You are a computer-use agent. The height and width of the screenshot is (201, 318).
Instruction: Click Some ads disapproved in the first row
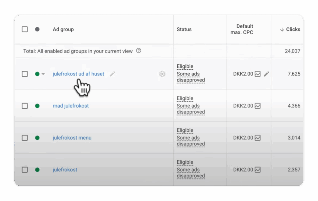click(190, 77)
